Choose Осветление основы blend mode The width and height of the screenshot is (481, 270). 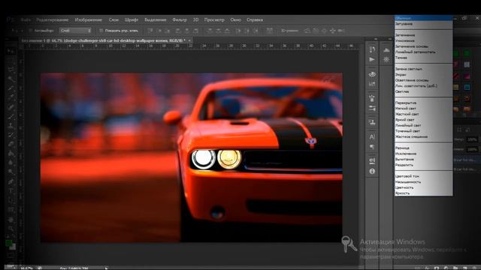point(423,80)
